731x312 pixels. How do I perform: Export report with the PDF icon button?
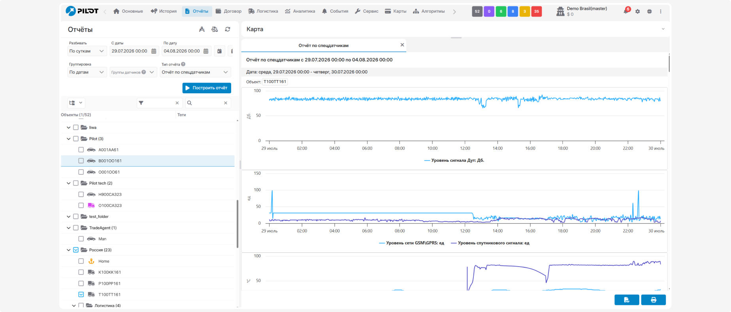coord(627,300)
